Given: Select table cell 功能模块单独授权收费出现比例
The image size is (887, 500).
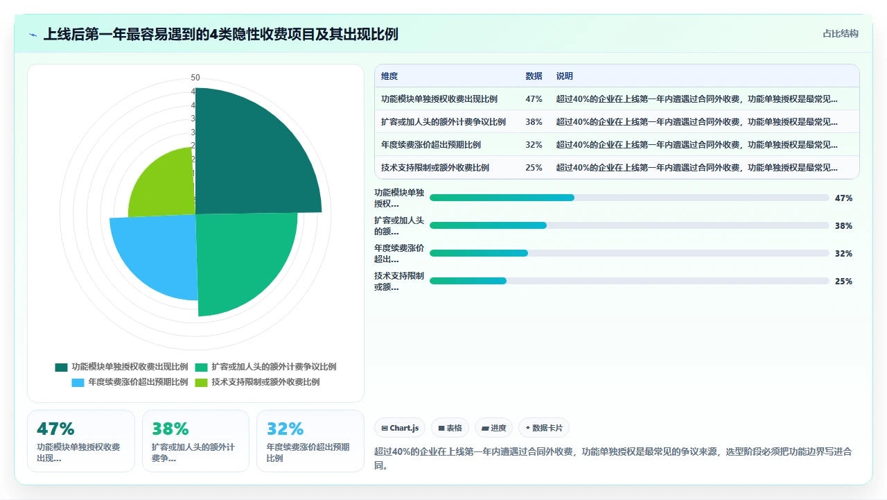Looking at the screenshot, I should pos(439,99).
